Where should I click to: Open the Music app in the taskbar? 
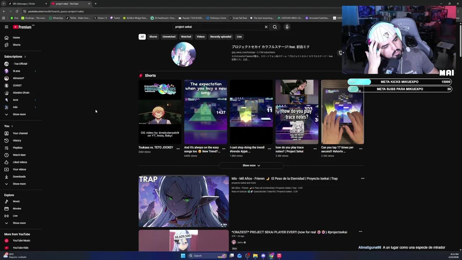coord(279,256)
